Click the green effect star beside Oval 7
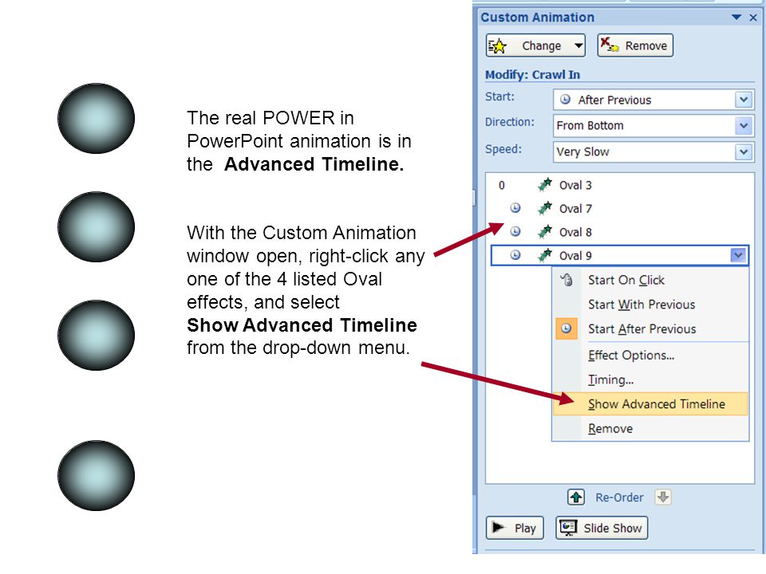Screen dimensions: 766x574 [x=545, y=208]
